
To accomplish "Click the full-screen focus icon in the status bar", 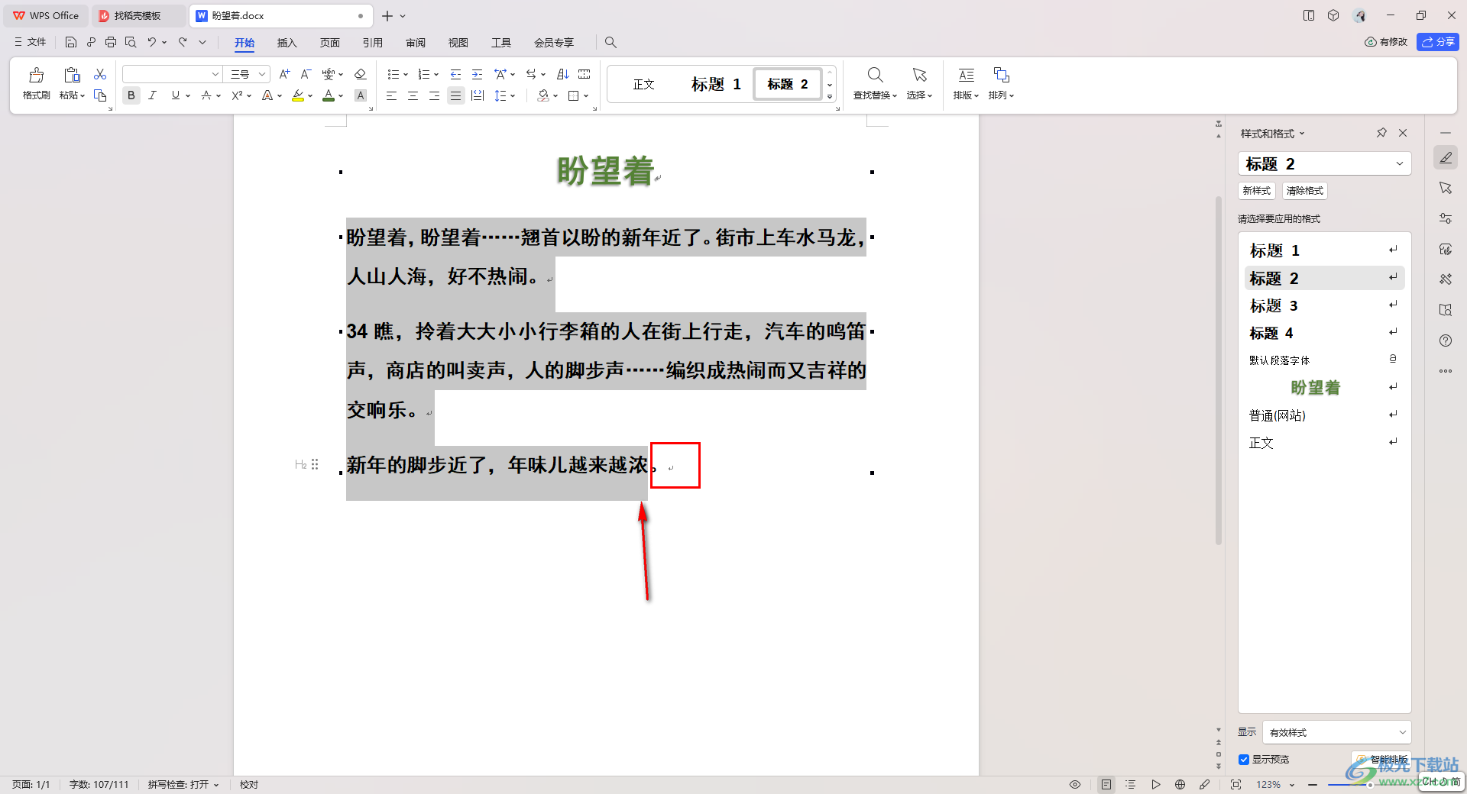I will [x=1235, y=784].
